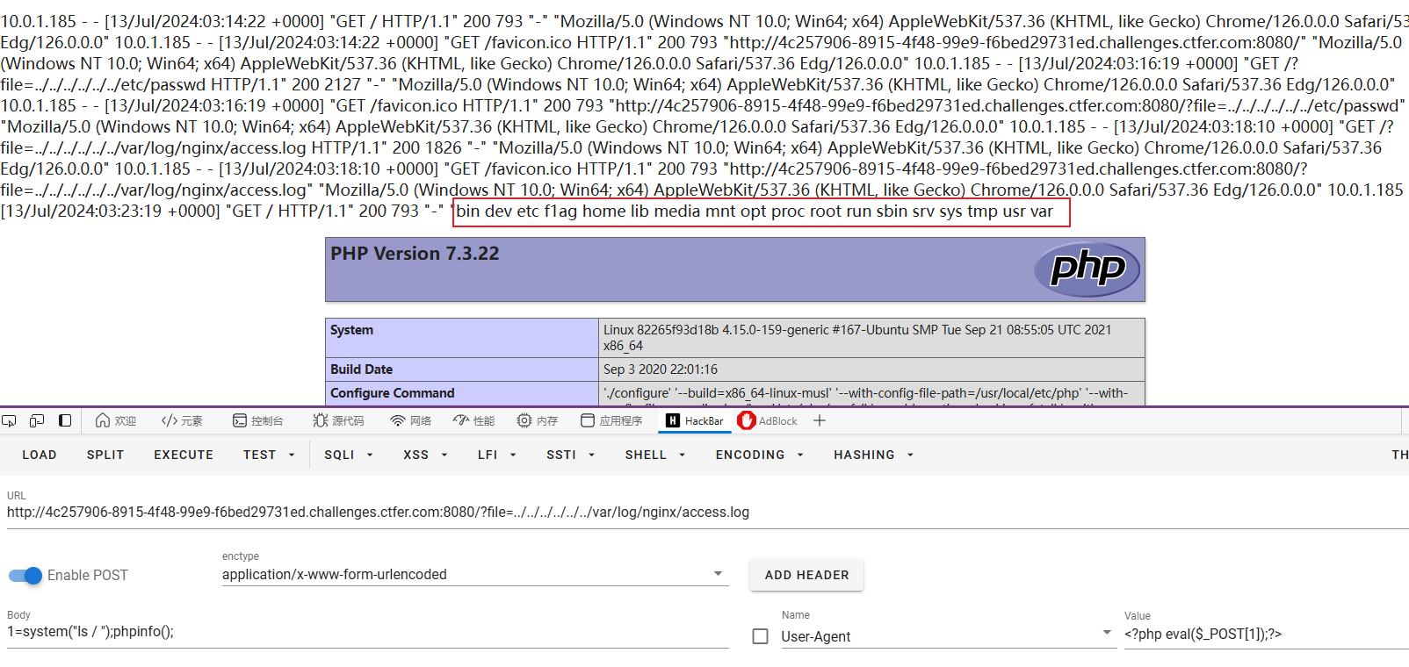The image size is (1409, 667).
Task: Click the SPLIT button in HackBar
Action: click(x=105, y=455)
